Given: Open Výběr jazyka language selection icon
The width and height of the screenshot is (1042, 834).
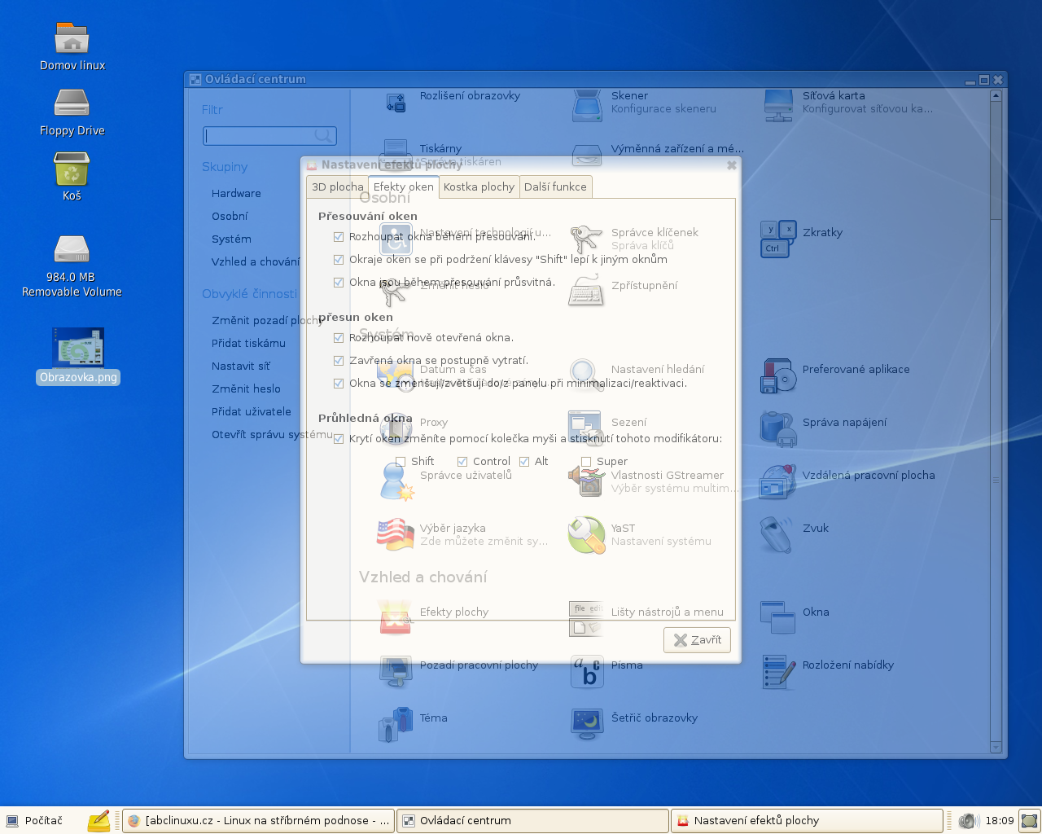Looking at the screenshot, I should tap(396, 534).
